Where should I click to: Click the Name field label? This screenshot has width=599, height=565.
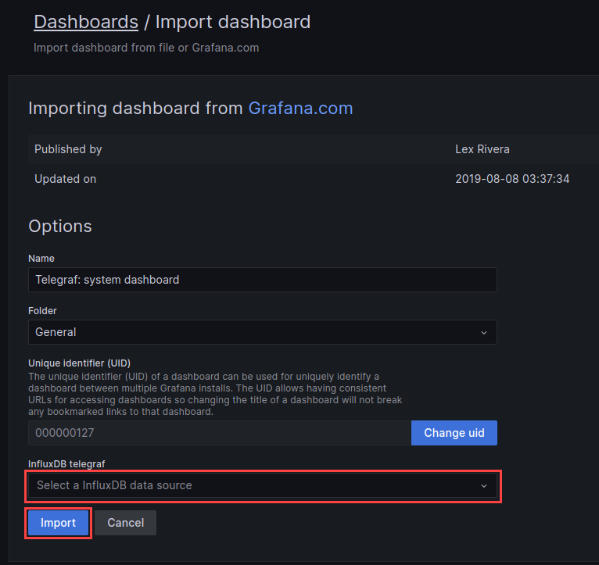coord(41,259)
